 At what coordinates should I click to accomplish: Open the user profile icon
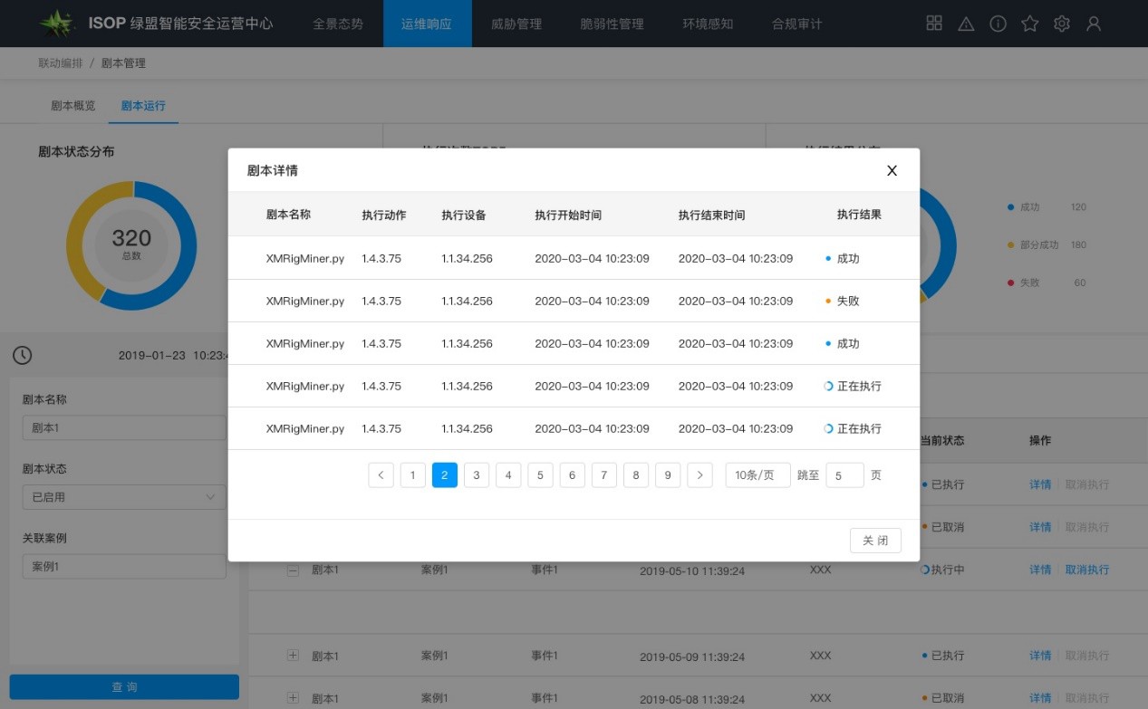pyautogui.click(x=1094, y=24)
